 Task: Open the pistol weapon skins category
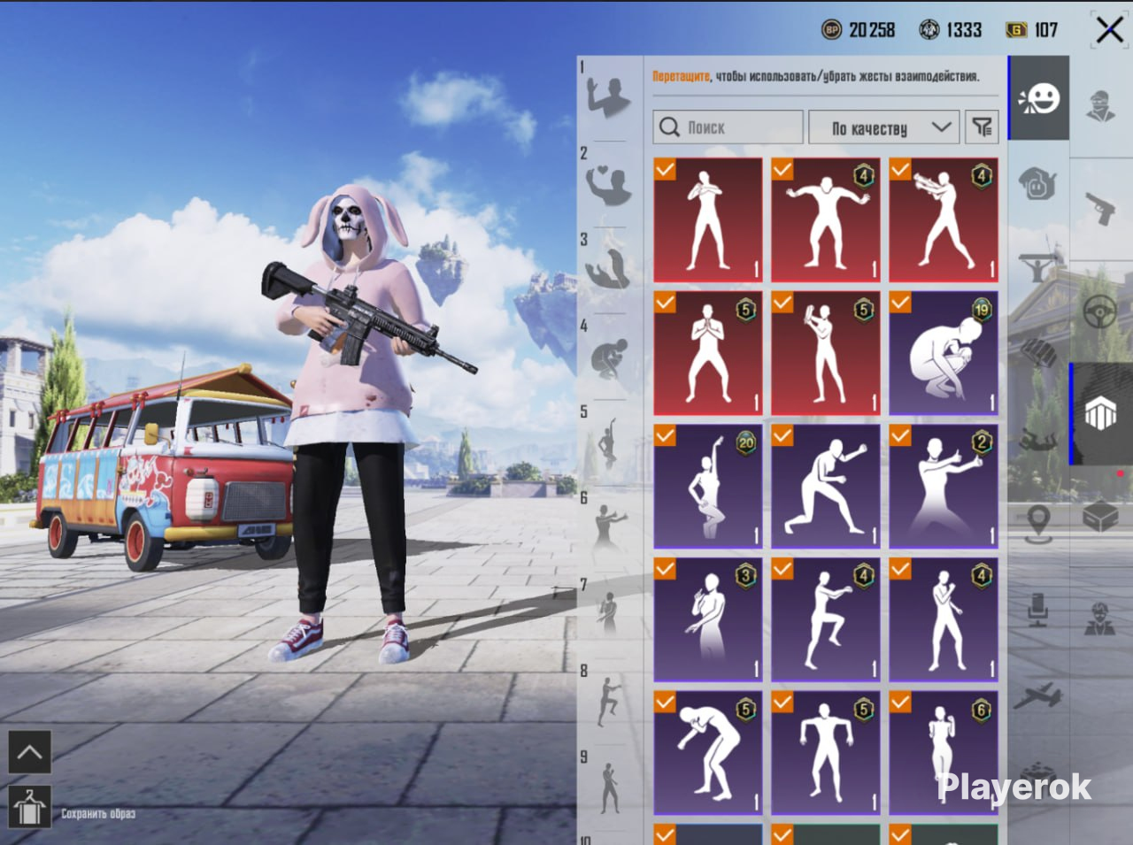(1100, 208)
